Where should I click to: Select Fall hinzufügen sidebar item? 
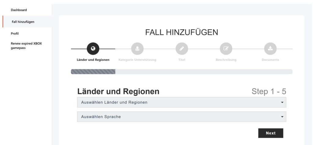tap(23, 22)
